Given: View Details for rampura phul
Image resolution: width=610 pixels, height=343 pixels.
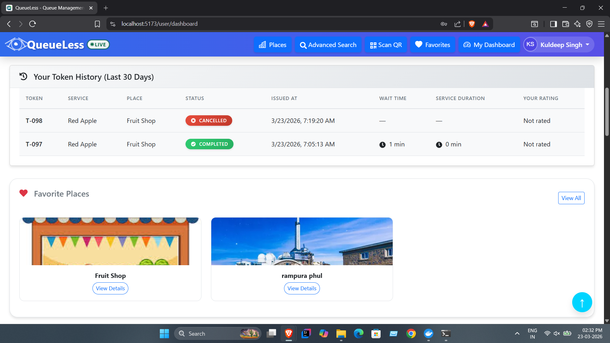Looking at the screenshot, I should pyautogui.click(x=302, y=288).
